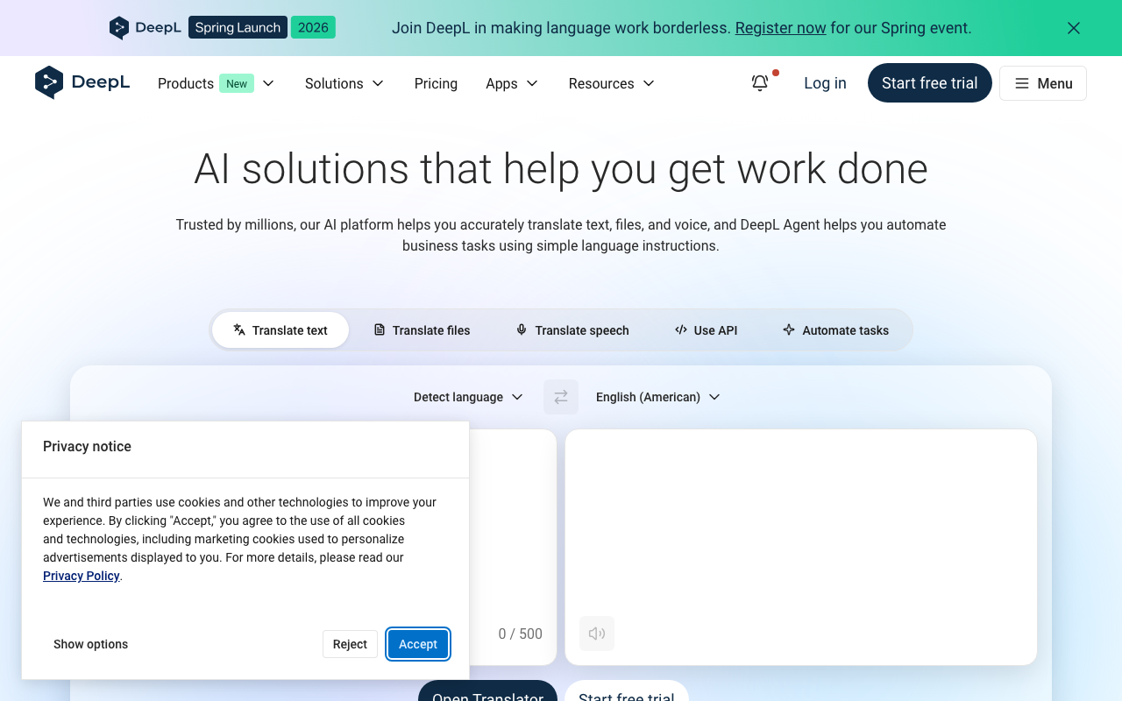This screenshot has height=701, width=1122.
Task: Click the DeepL logo
Action: pos(82,82)
